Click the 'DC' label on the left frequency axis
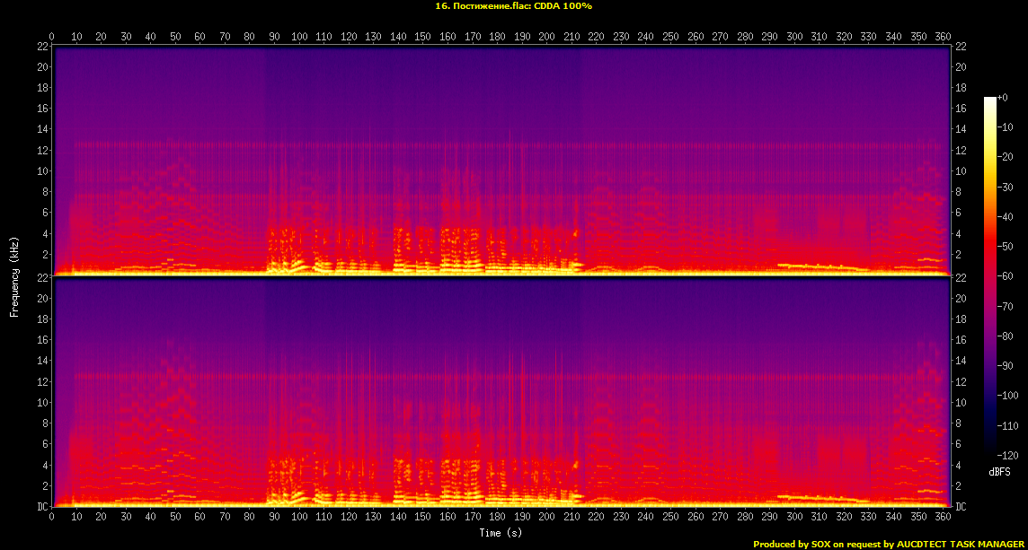The width and height of the screenshot is (1028, 550). 42,507
